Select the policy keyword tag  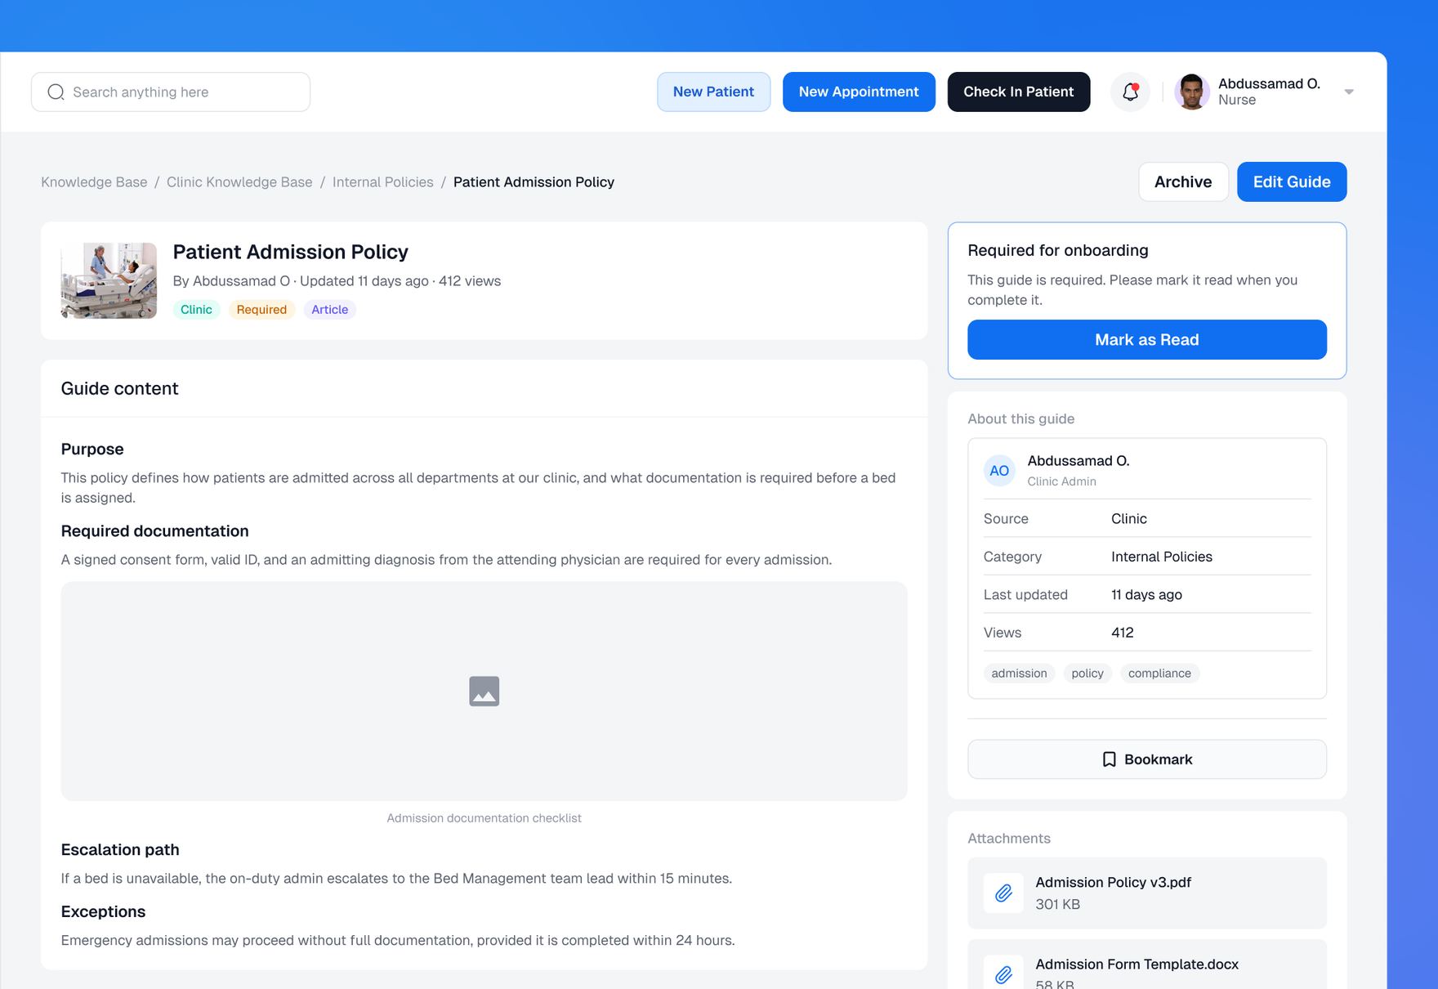coord(1087,674)
